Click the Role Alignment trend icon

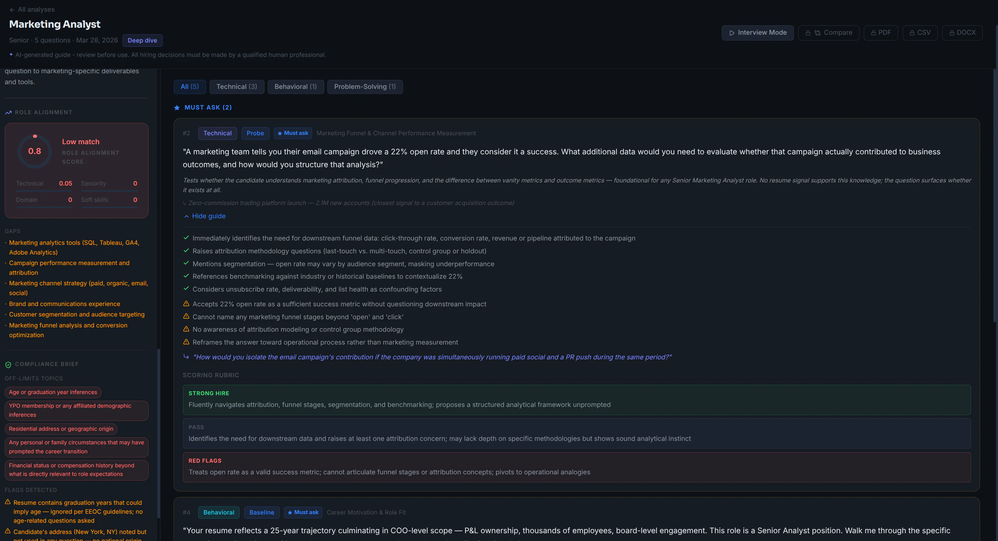(x=8, y=113)
